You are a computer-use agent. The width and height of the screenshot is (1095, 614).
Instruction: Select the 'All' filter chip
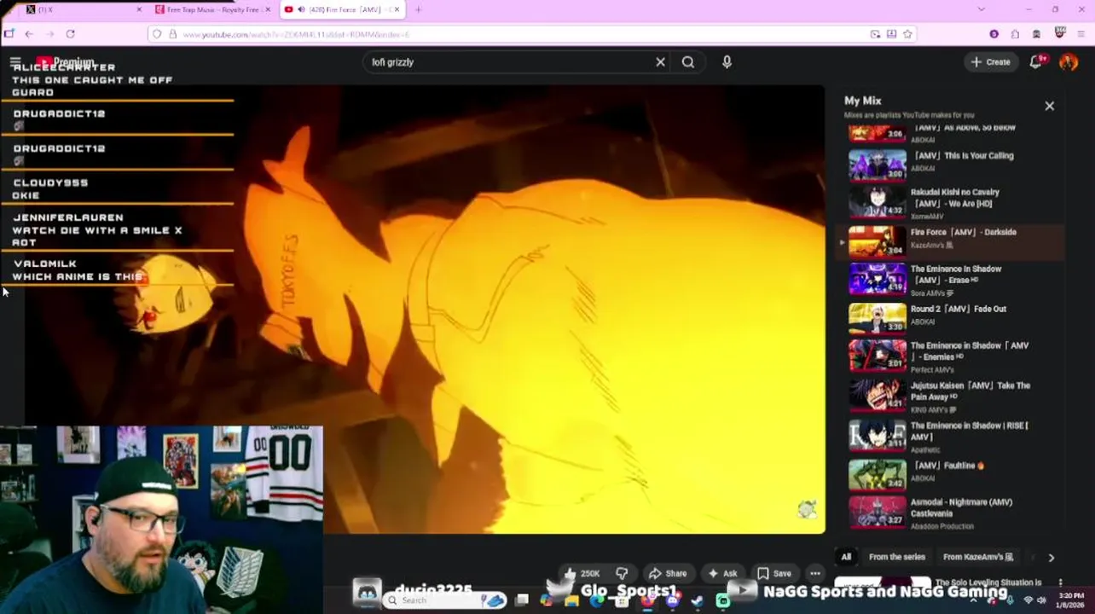pyautogui.click(x=846, y=557)
